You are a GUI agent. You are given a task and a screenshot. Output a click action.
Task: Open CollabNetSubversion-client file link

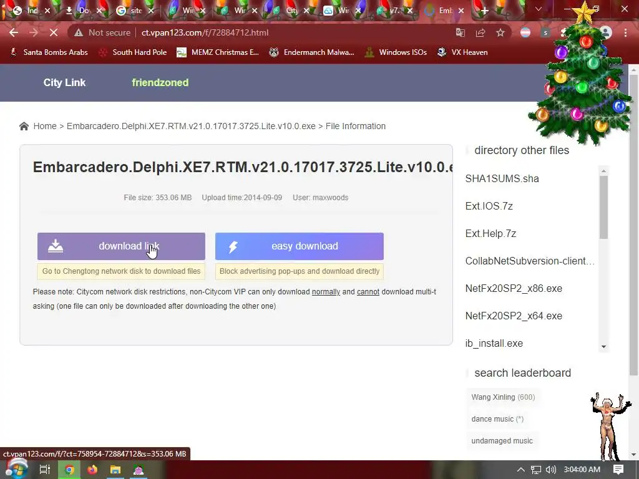pos(530,261)
